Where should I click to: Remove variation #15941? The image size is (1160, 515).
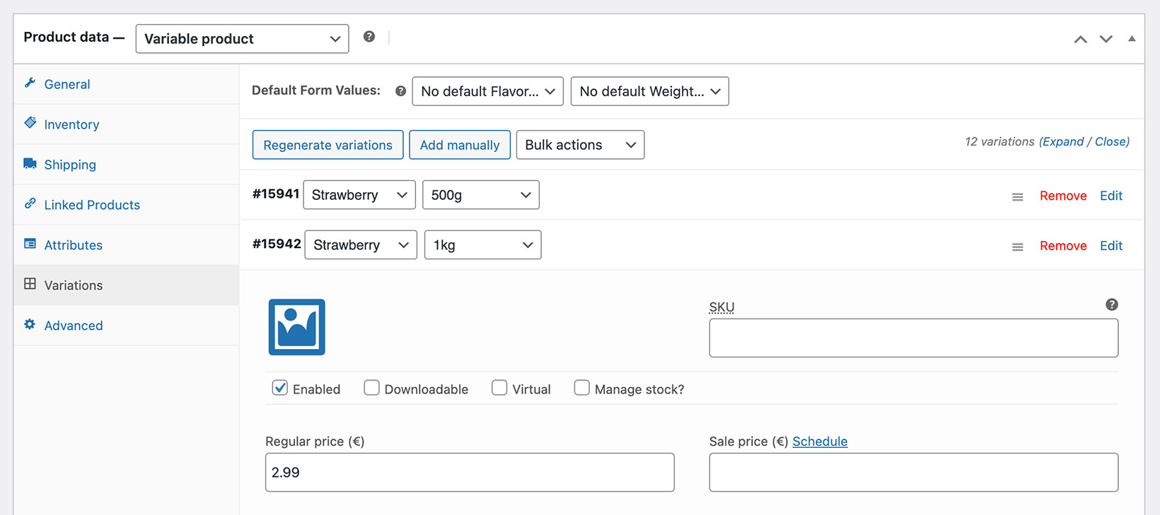point(1063,196)
